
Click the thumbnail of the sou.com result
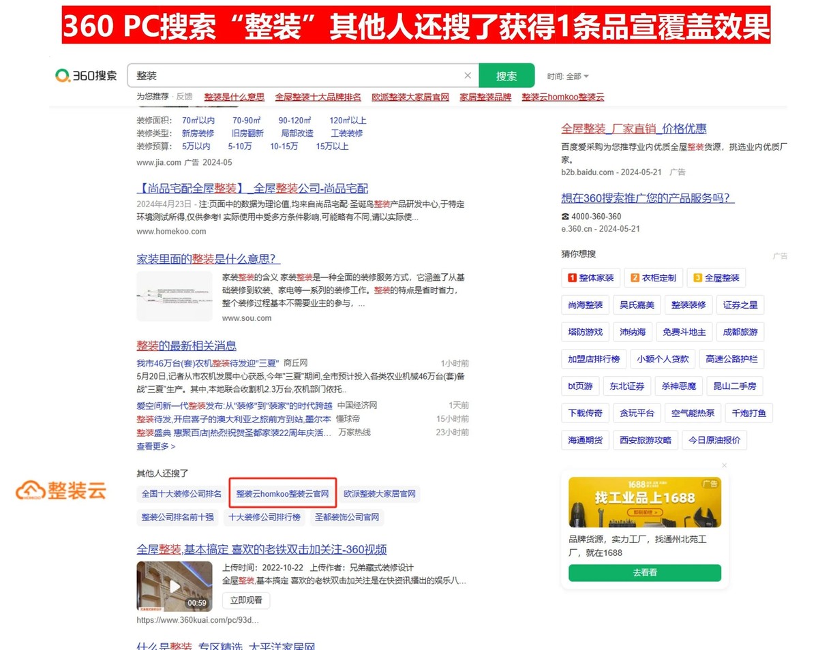pos(175,296)
